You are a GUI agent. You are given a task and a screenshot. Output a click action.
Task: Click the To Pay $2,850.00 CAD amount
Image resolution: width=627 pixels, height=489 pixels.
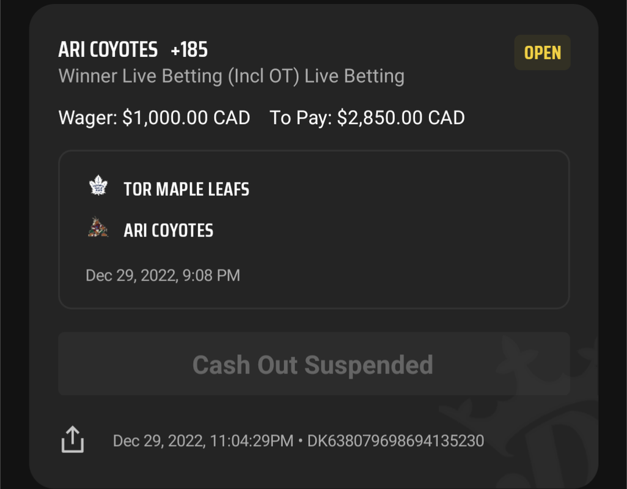coord(401,117)
